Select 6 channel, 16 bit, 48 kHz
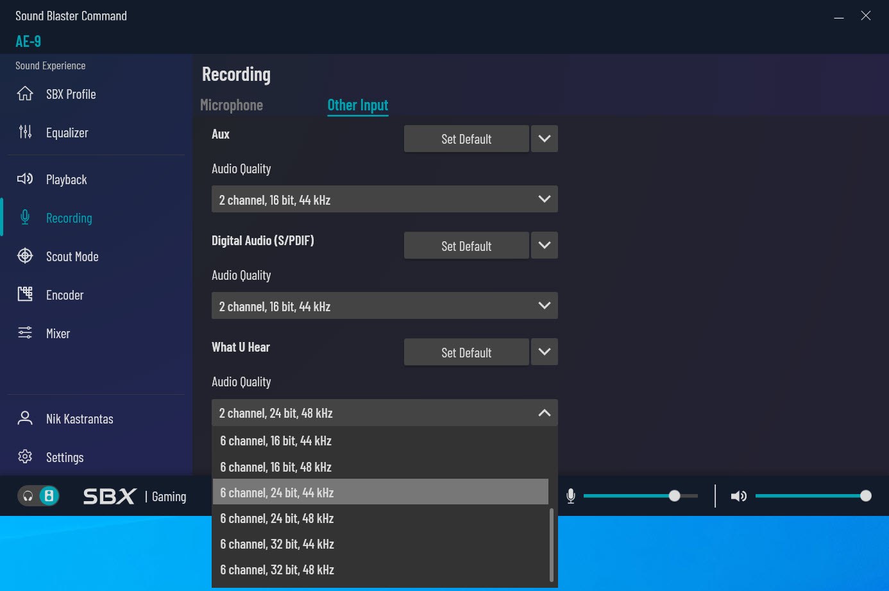889x591 pixels. pos(380,467)
